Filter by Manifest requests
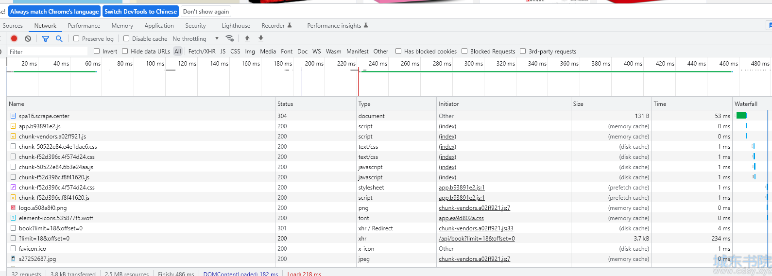This screenshot has width=772, height=276. [x=358, y=51]
